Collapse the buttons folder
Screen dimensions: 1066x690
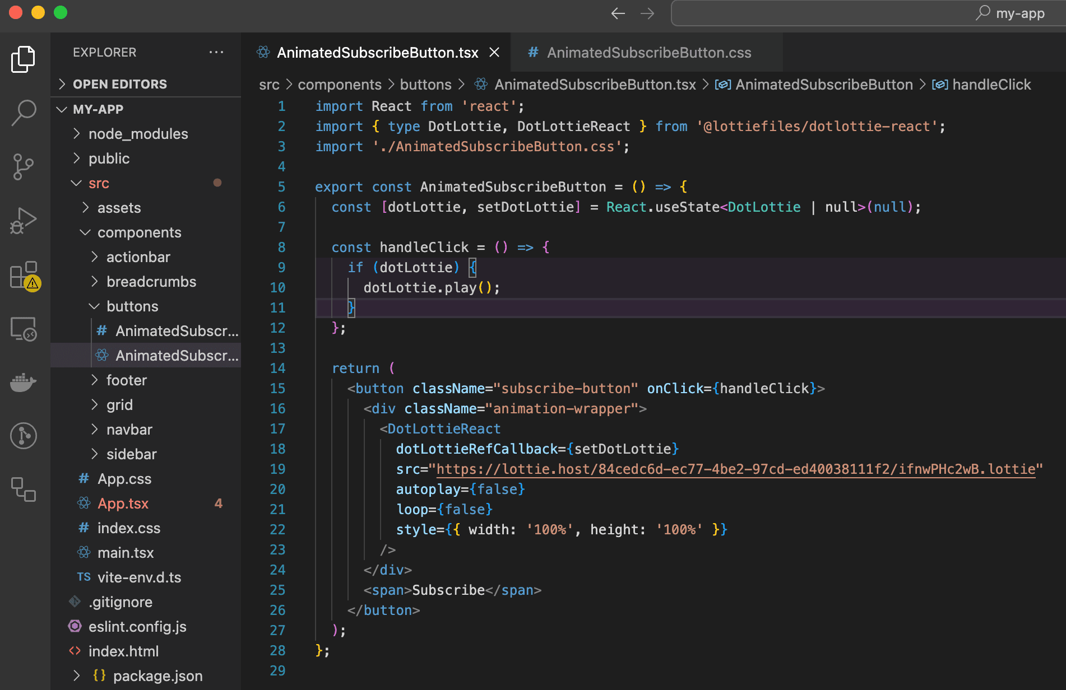[132, 306]
